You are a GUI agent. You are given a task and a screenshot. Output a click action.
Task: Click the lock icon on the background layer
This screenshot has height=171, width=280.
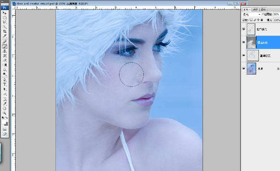pyautogui.click(x=278, y=69)
